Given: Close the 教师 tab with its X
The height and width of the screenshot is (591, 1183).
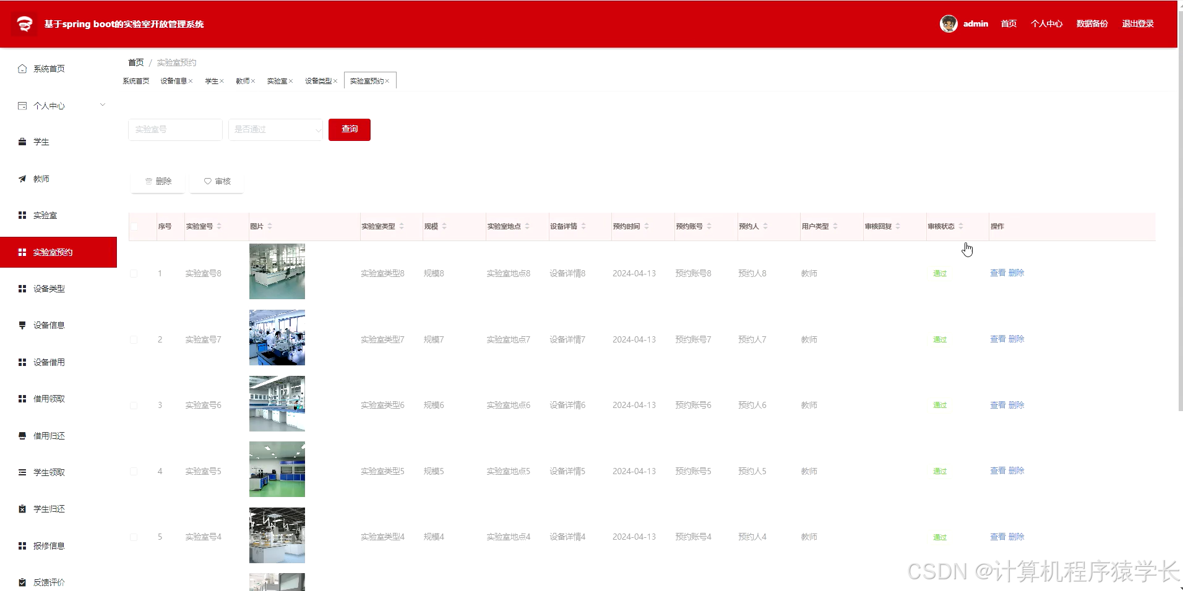Looking at the screenshot, I should pos(253,81).
